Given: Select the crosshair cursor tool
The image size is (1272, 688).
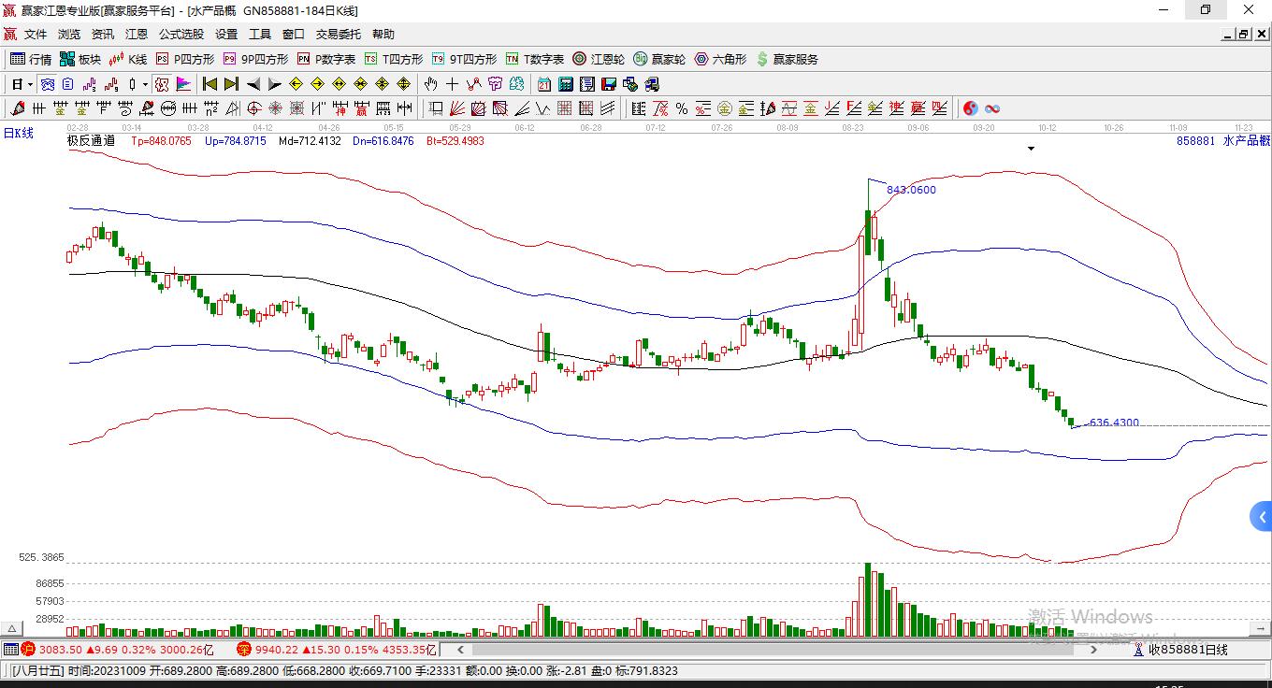Looking at the screenshot, I should [x=453, y=84].
